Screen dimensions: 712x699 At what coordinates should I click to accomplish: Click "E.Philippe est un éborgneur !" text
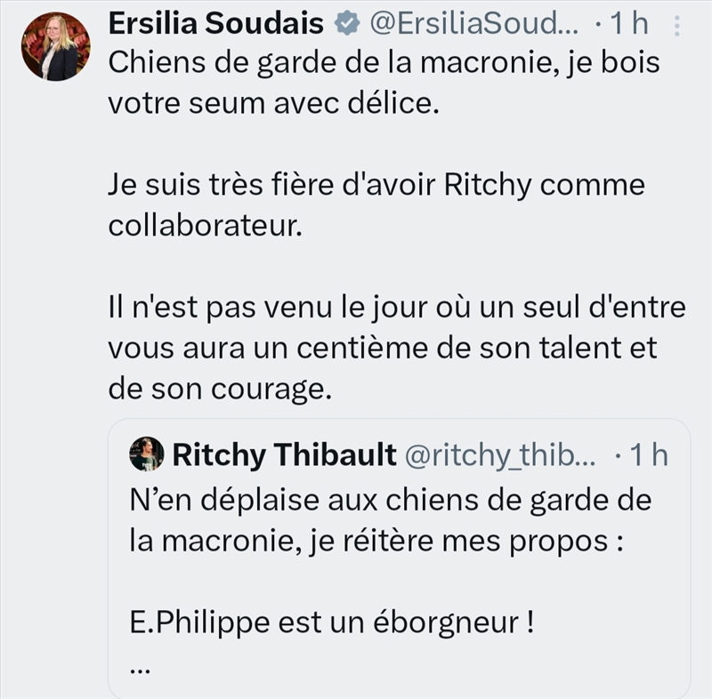tap(331, 622)
